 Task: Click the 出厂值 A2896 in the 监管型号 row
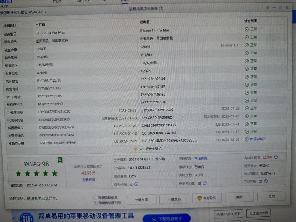[x=42, y=73]
